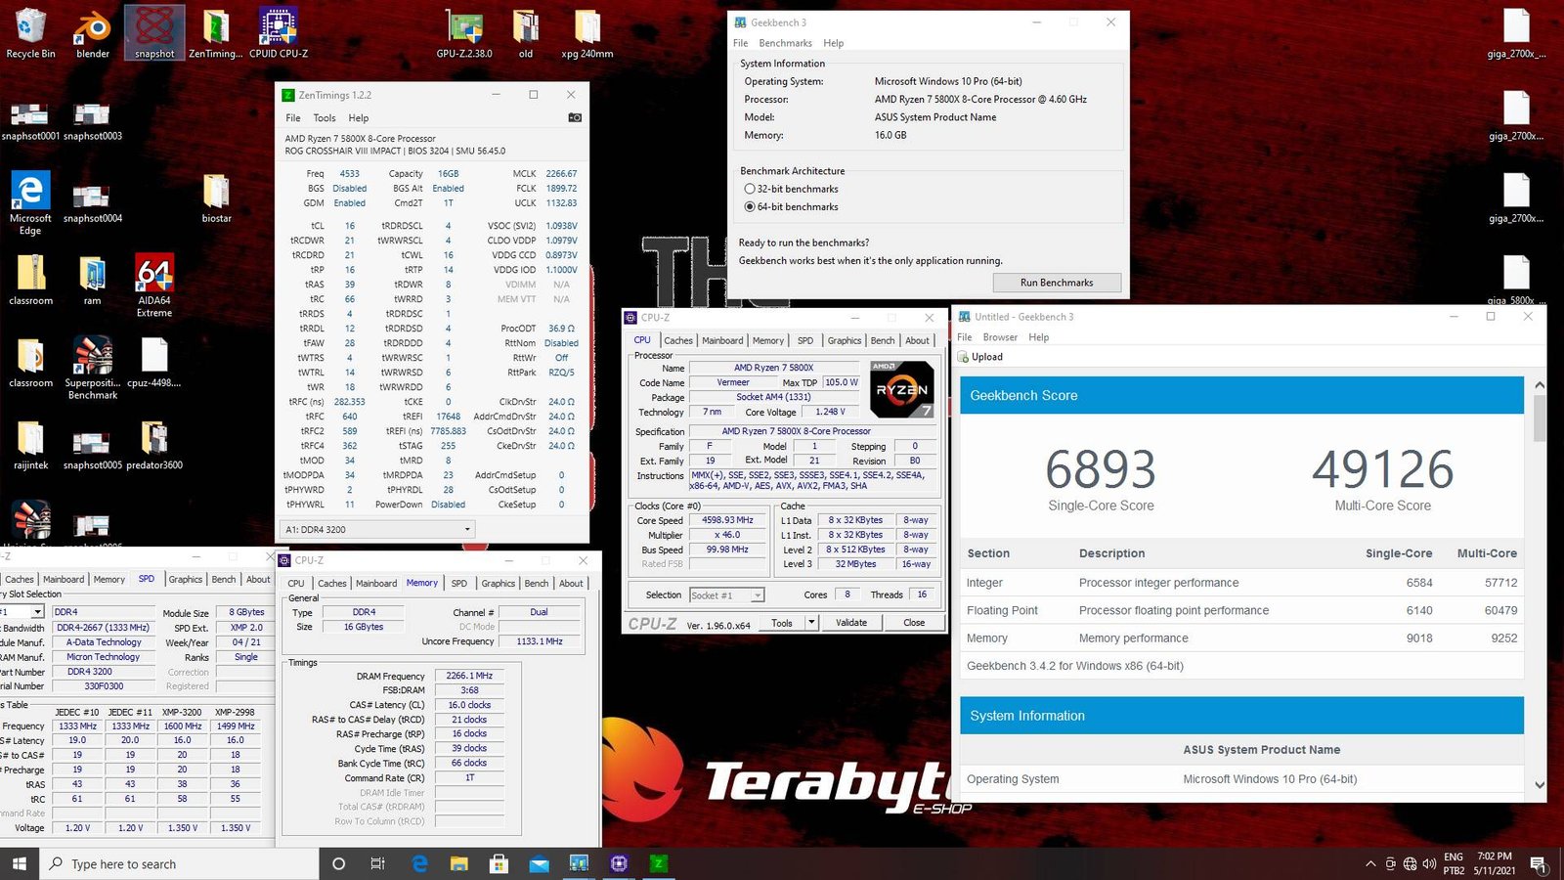This screenshot has height=880, width=1564.
Task: Open the folder named old
Action: tap(526, 34)
